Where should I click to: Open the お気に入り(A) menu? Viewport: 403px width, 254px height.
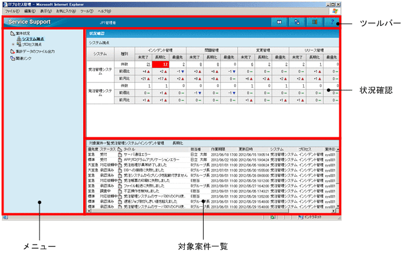coord(65,11)
